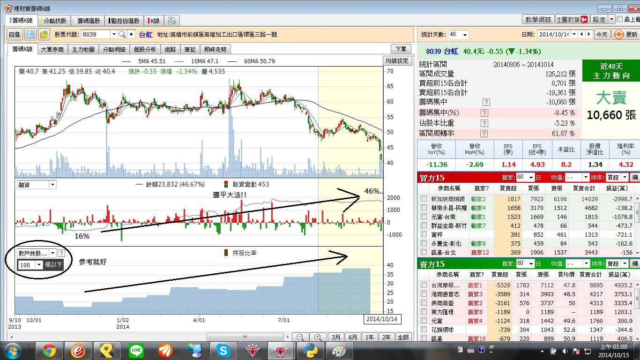The image size is (640, 360).
Task: Click the 自選 button
Action: coord(15,34)
